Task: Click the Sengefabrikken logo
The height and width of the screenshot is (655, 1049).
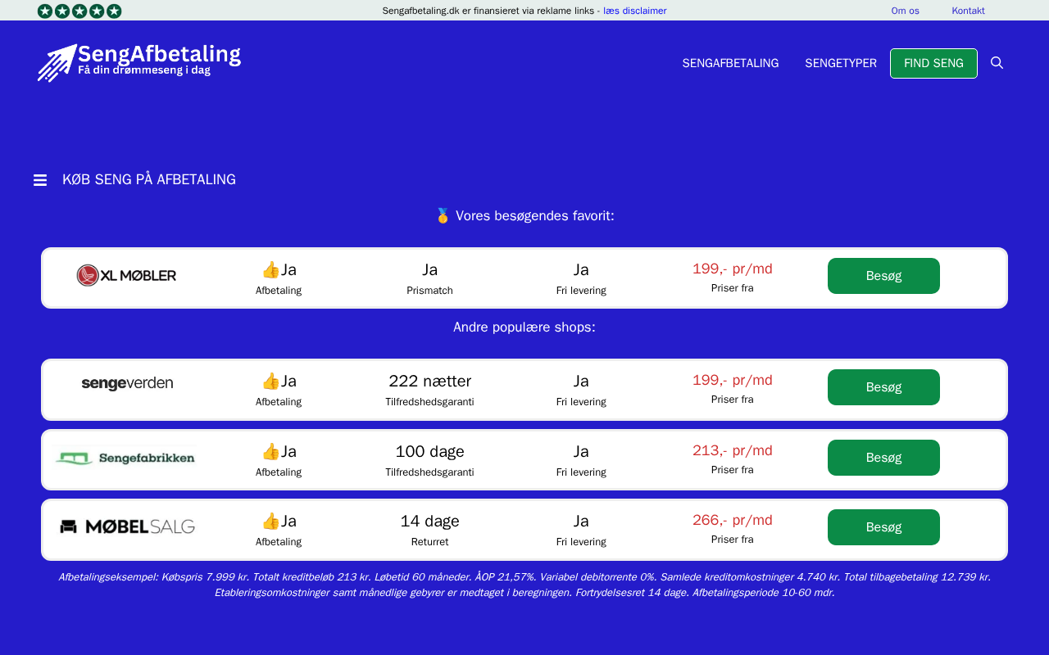Action: click(125, 458)
